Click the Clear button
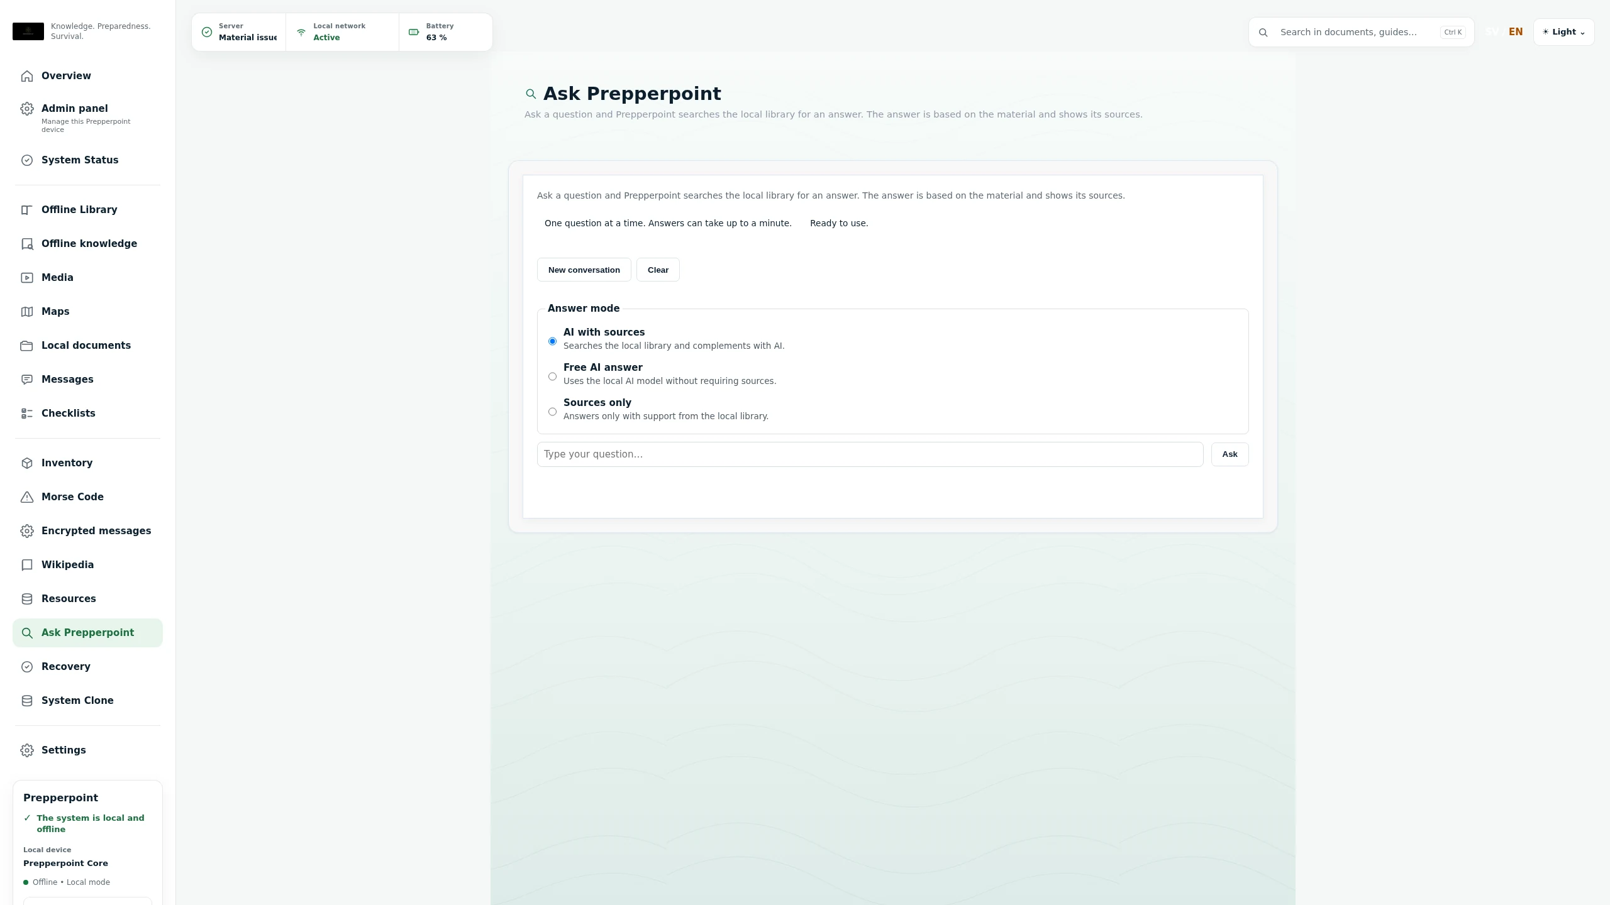Viewport: 1610px width, 905px height. tap(658, 270)
